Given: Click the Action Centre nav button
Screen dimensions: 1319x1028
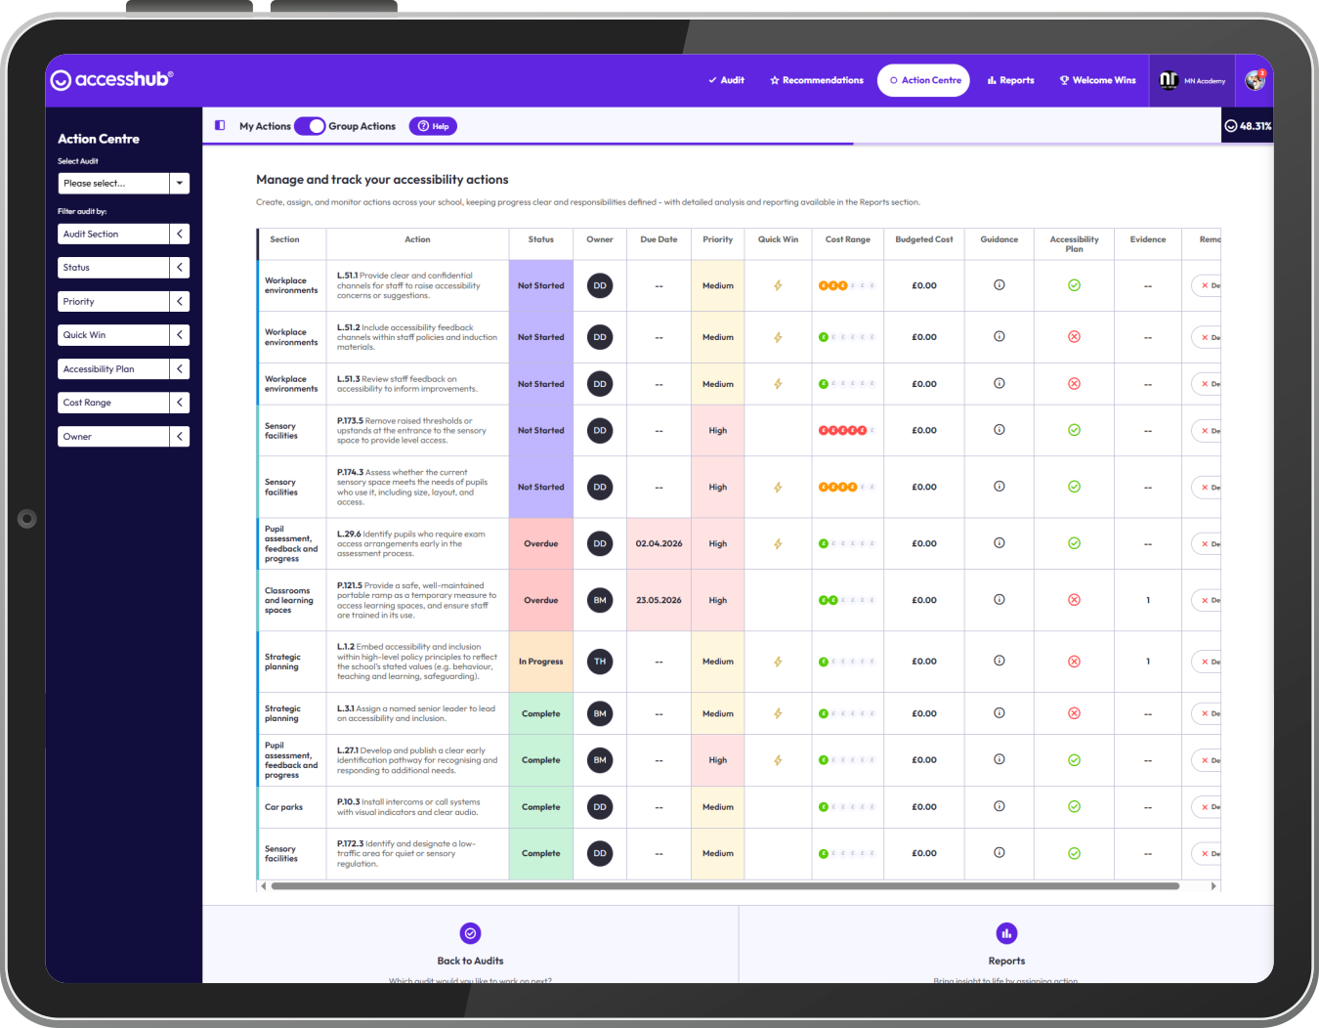Looking at the screenshot, I should (923, 80).
